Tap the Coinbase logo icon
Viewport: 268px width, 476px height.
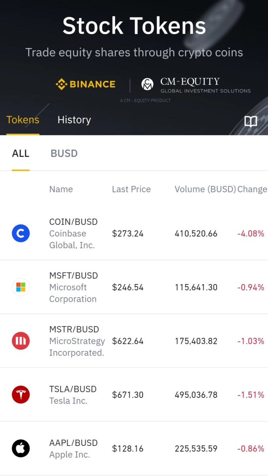tap(21, 233)
